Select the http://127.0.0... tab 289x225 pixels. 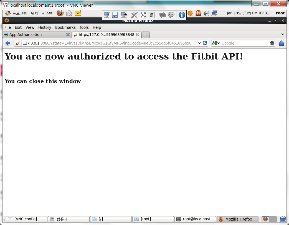point(107,35)
